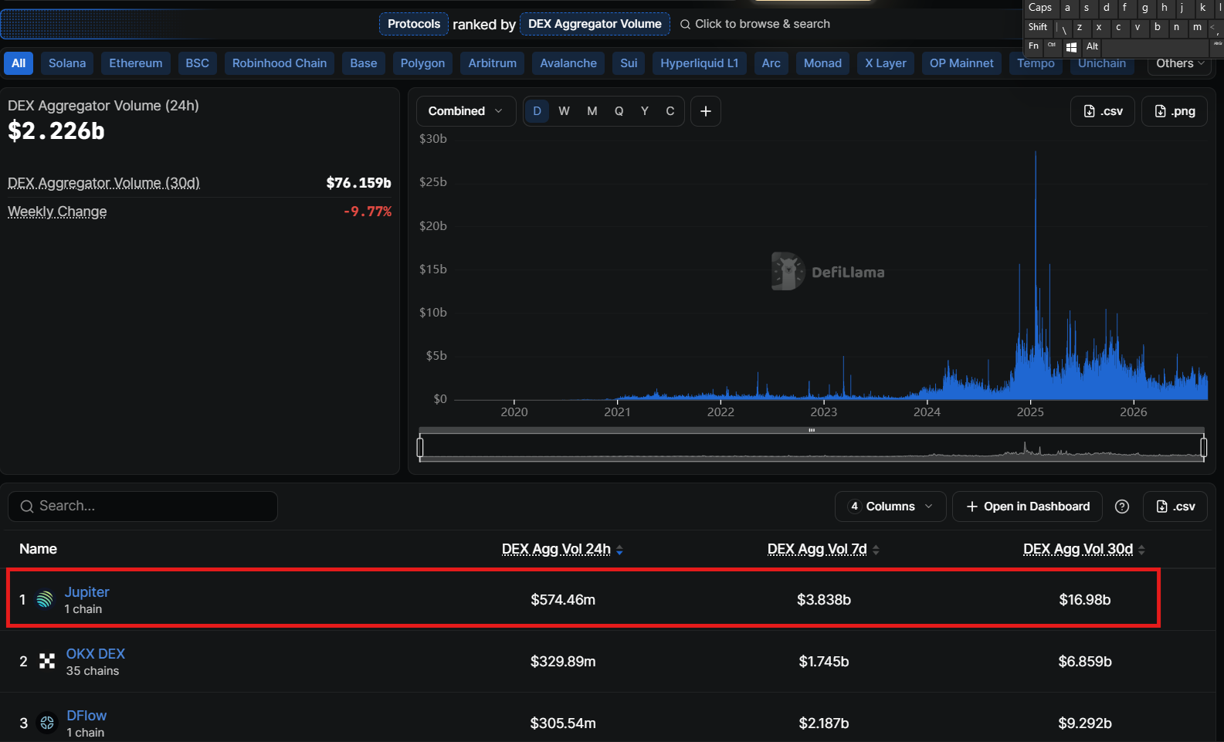This screenshot has width=1224, height=742.
Task: Open DEX Aggregator Volume metric selector
Action: tap(595, 24)
